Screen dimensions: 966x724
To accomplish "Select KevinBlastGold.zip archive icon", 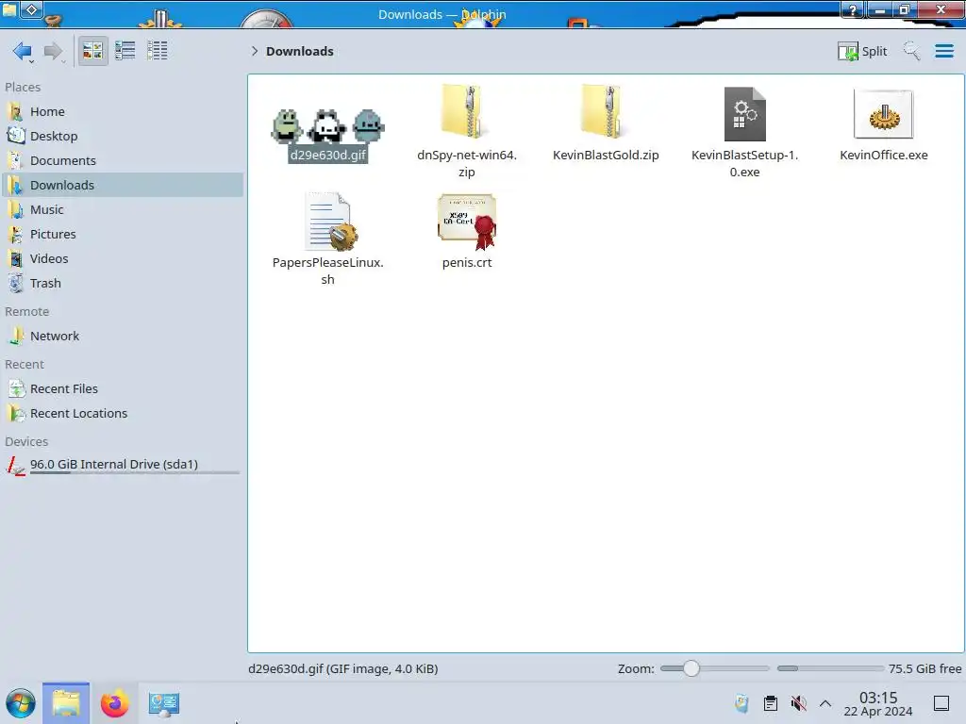I will pyautogui.click(x=606, y=112).
